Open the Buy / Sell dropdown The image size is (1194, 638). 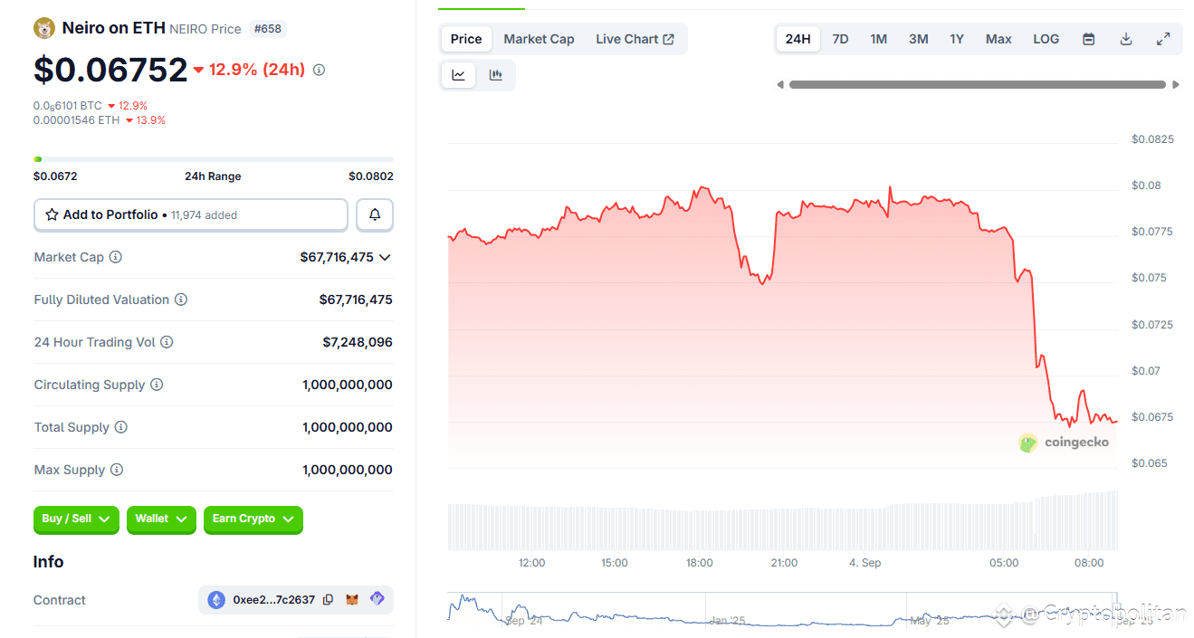[76, 519]
